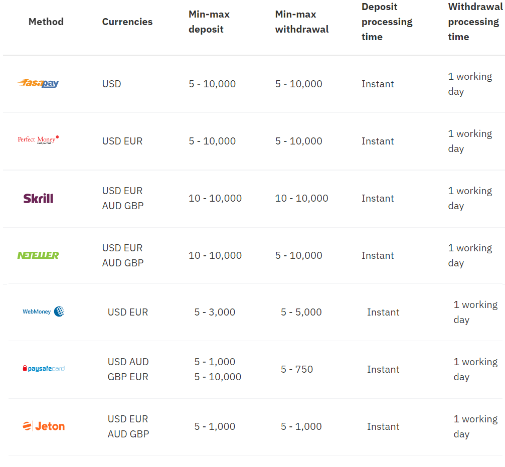Select Perfect Money's Instant deposit time
The image size is (505, 467).
pos(378,141)
